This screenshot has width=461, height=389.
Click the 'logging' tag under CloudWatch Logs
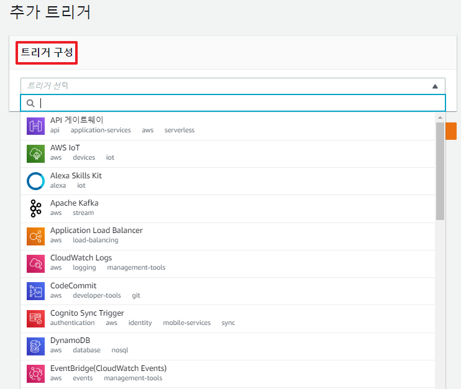84,268
